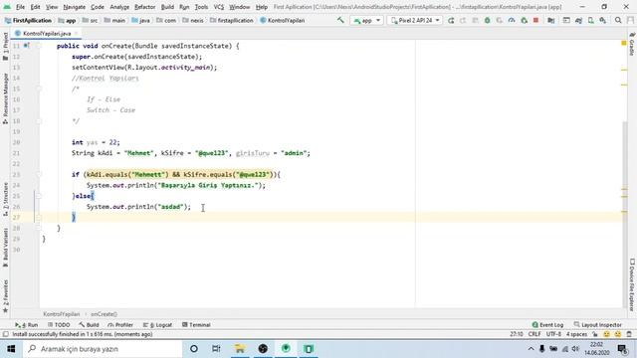
Task: Click the green Debug bug icon
Action: [487, 20]
